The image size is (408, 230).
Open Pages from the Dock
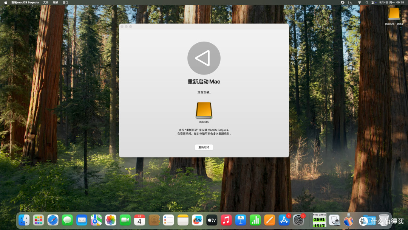[270, 220]
